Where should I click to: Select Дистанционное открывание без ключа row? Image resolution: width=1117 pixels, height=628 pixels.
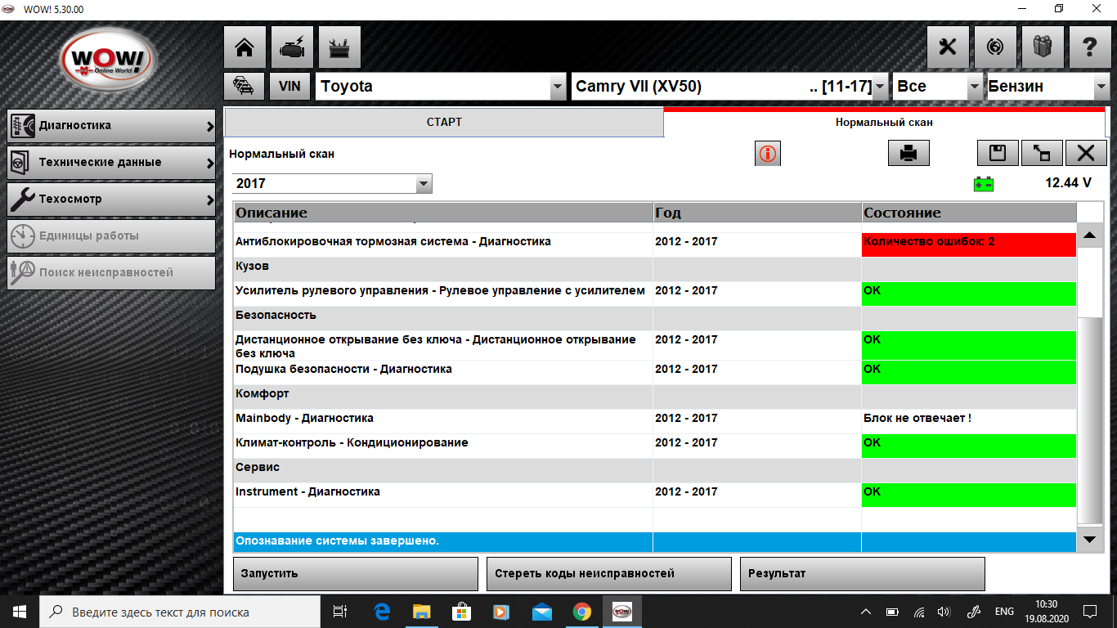pos(655,345)
